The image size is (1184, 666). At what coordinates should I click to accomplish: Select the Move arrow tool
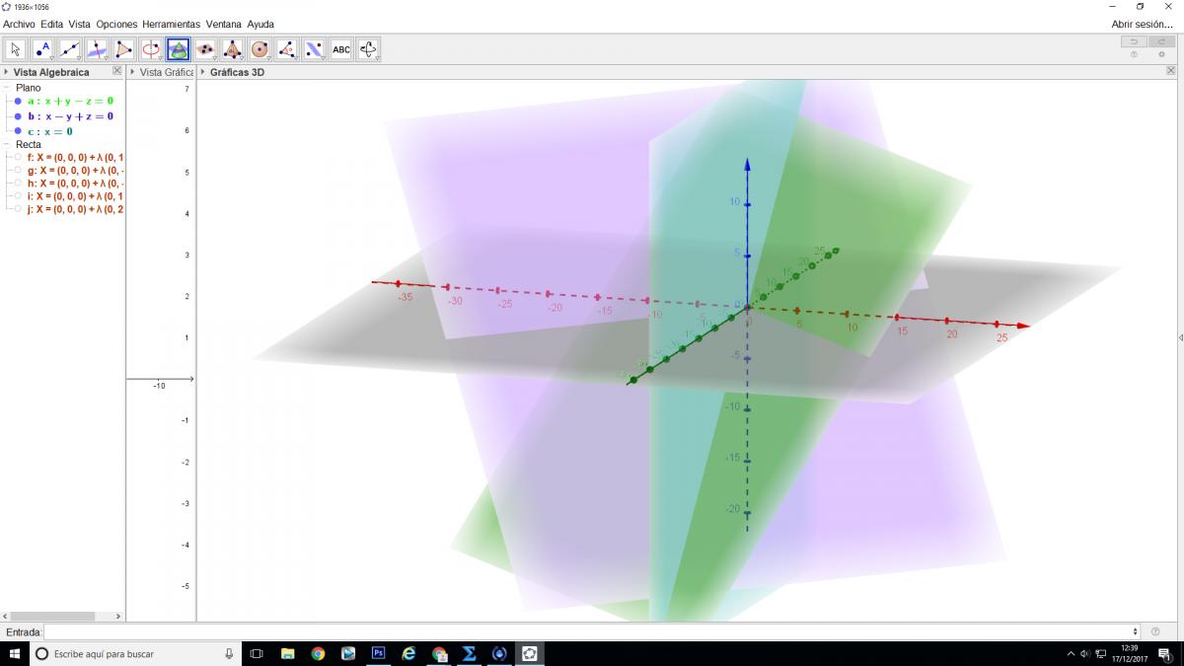coord(16,49)
